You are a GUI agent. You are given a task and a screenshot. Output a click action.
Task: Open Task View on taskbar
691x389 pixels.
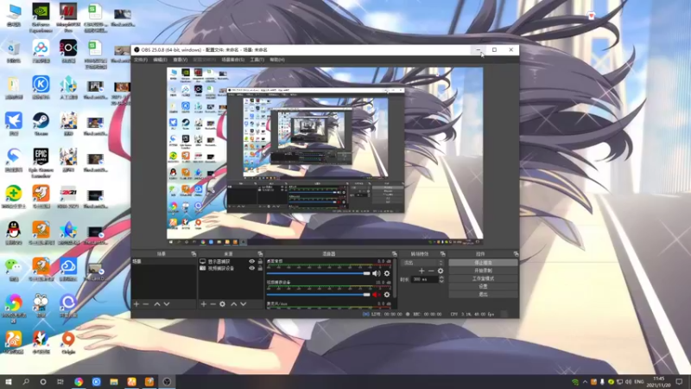pyautogui.click(x=60, y=382)
